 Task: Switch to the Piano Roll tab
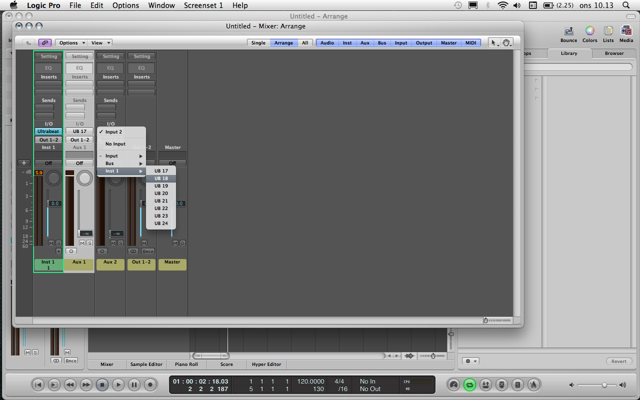point(186,364)
